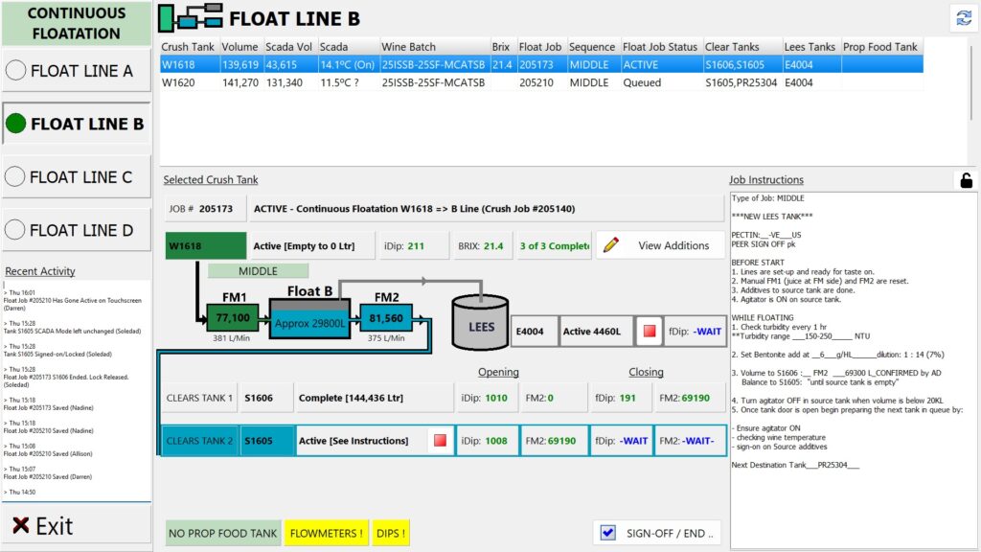Sort by the Crush Tank column header
This screenshot has height=552, width=981.
point(188,47)
